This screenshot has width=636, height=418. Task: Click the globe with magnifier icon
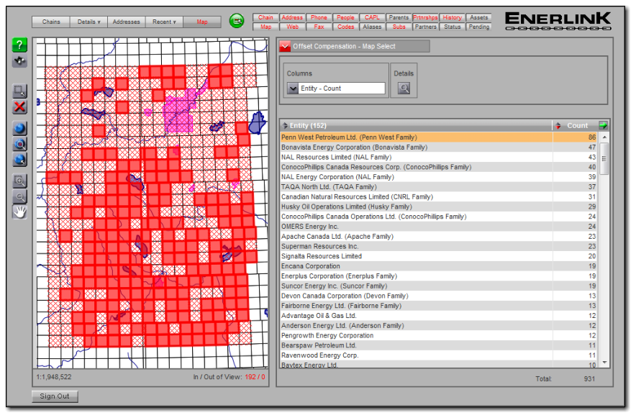[x=19, y=144]
